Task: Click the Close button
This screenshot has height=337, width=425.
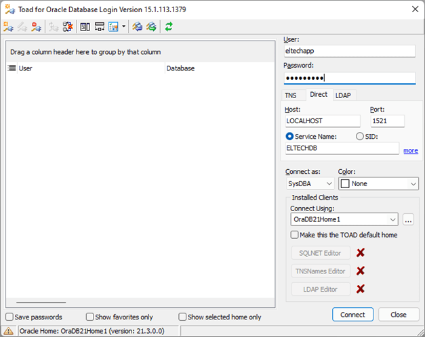Action: (x=399, y=315)
